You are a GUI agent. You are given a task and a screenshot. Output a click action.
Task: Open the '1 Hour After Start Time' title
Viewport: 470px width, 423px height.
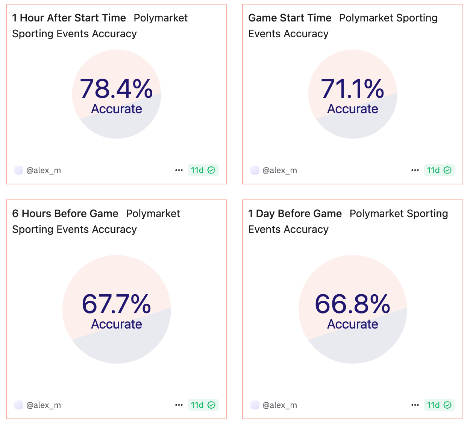click(69, 18)
